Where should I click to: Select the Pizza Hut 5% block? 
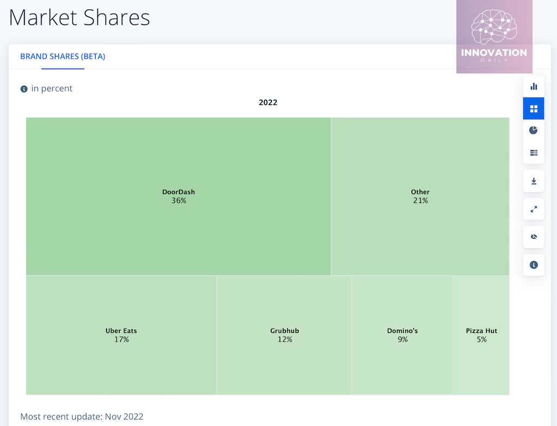[481, 335]
